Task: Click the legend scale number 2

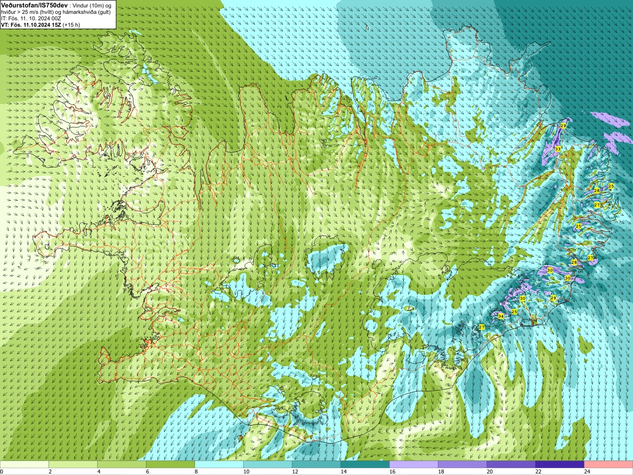Action: pos(50,472)
